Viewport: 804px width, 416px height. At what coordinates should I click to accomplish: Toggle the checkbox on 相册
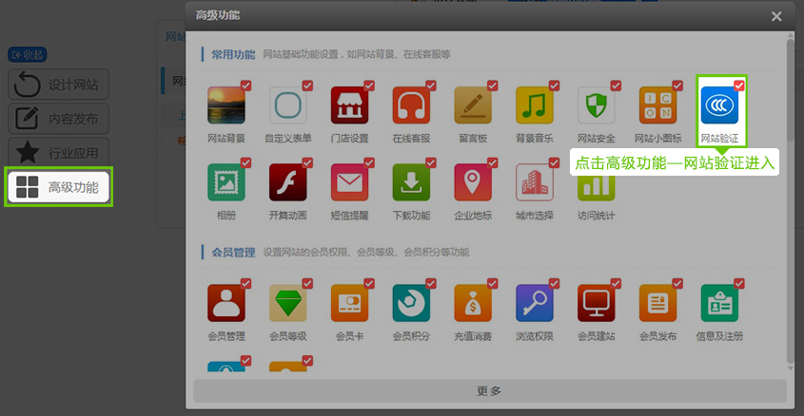point(246,162)
